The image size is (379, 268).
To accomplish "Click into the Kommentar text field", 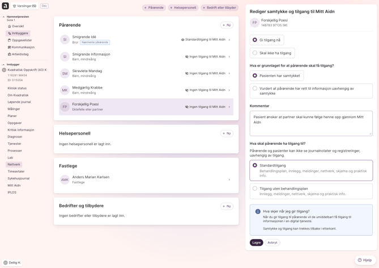I will click(x=310, y=123).
